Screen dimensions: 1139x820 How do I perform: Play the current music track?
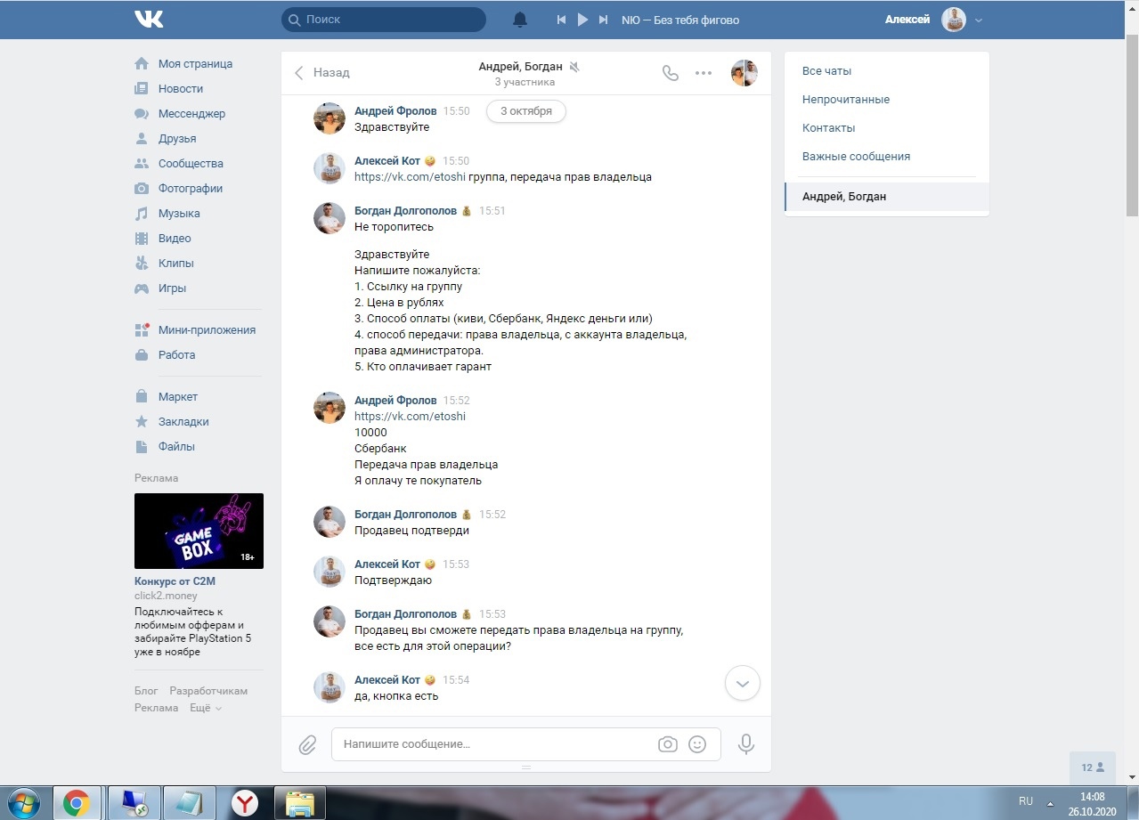[x=582, y=20]
